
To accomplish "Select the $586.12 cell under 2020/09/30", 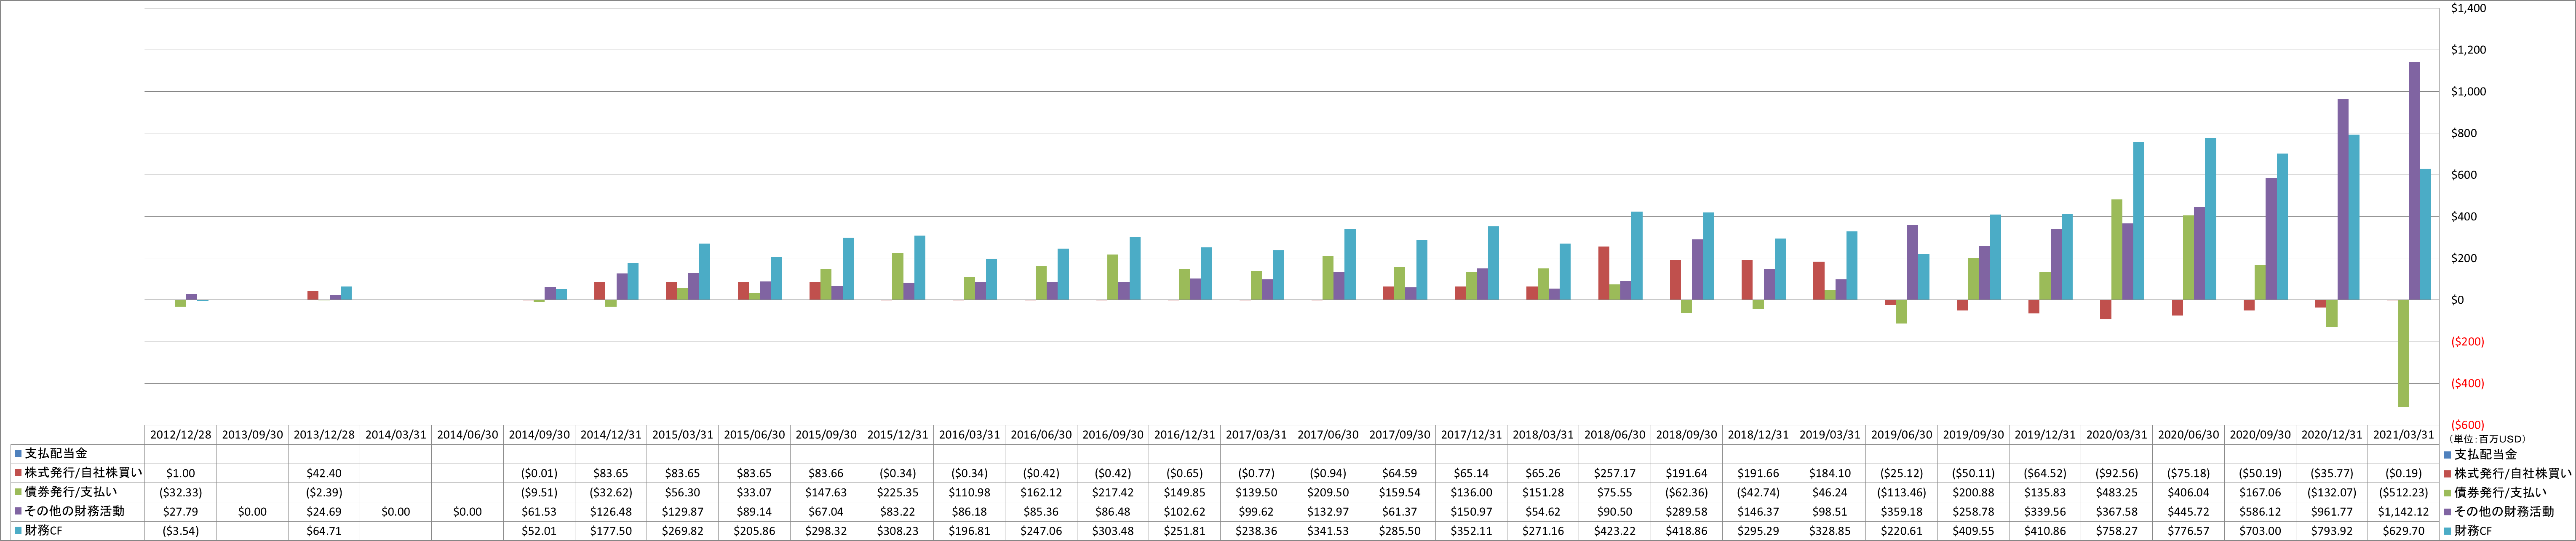I will tap(2260, 511).
